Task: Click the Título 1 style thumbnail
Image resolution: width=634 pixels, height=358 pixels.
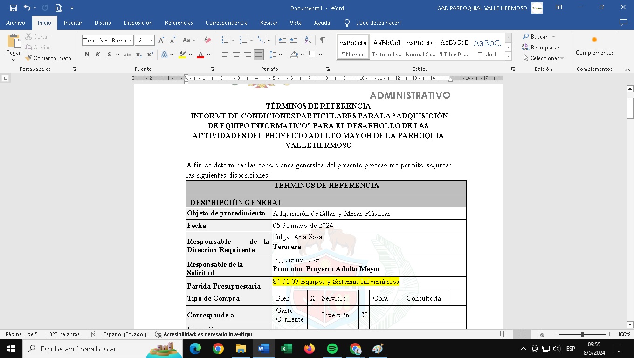Action: [487, 47]
